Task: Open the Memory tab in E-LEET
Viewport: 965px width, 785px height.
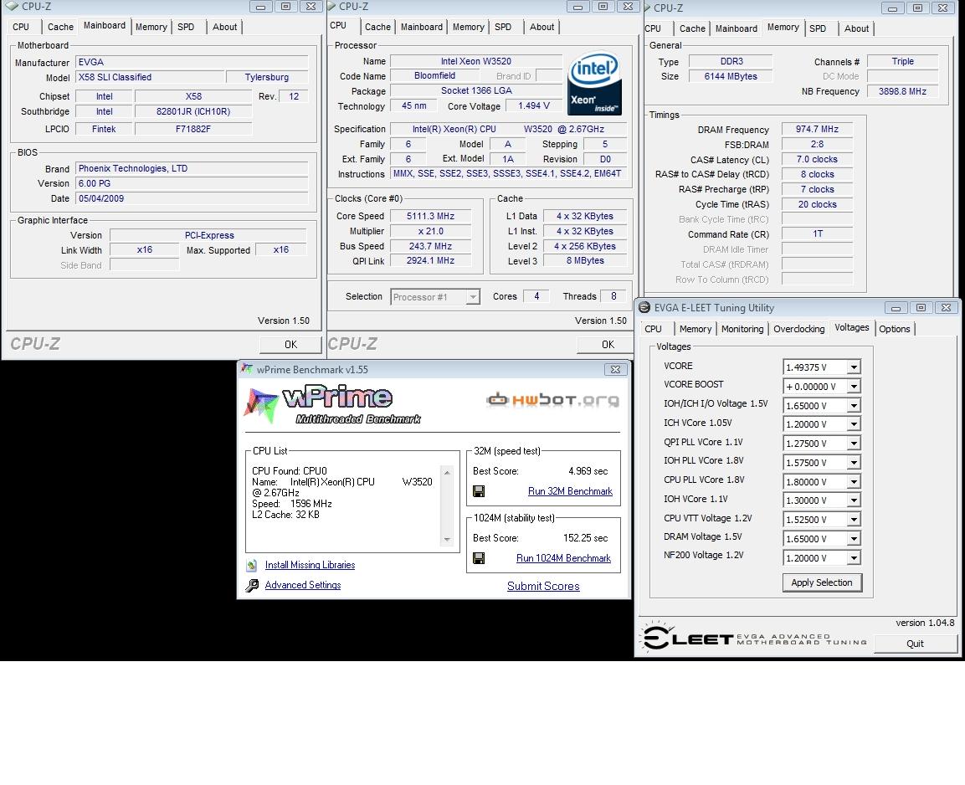Action: [696, 329]
